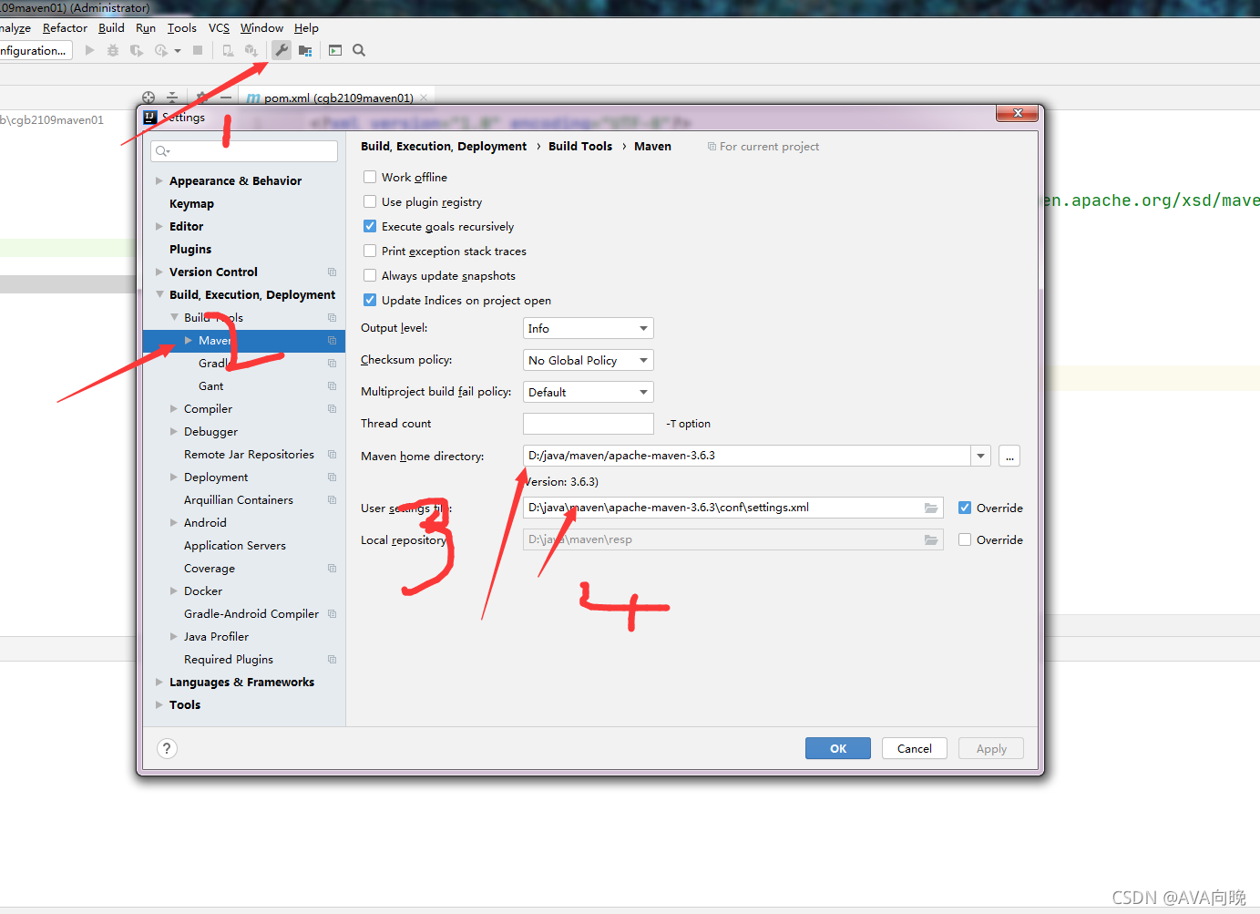1260x914 pixels.
Task: Click the Stop square icon
Action: [198, 50]
